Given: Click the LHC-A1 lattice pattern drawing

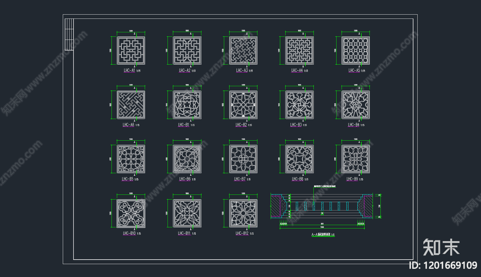Looking at the screenshot, I should [x=131, y=50].
